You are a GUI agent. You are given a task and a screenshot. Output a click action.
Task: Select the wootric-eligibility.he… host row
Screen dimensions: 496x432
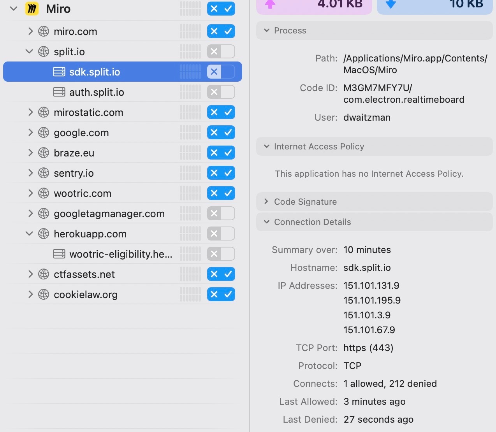[123, 254]
